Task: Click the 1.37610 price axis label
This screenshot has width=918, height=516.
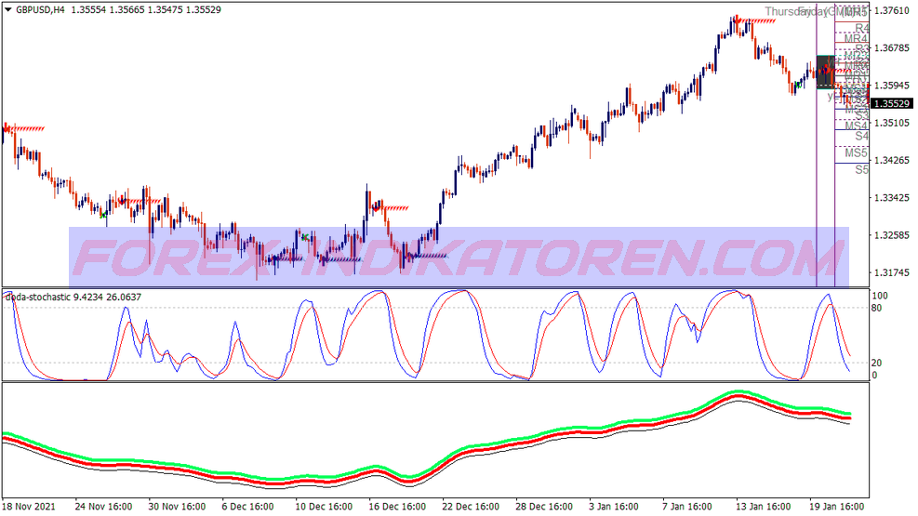Action: [x=892, y=10]
